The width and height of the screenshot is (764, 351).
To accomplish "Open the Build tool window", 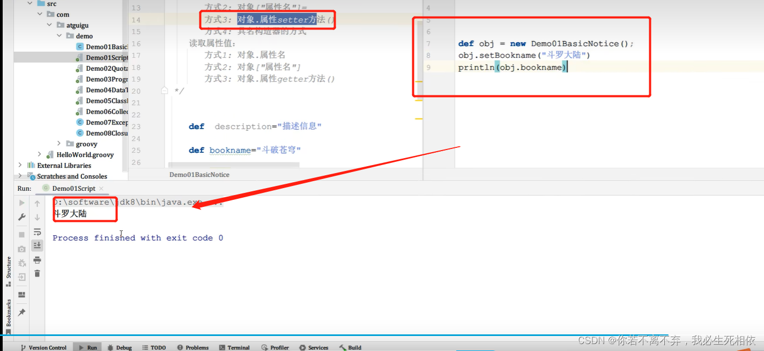I will coord(350,347).
